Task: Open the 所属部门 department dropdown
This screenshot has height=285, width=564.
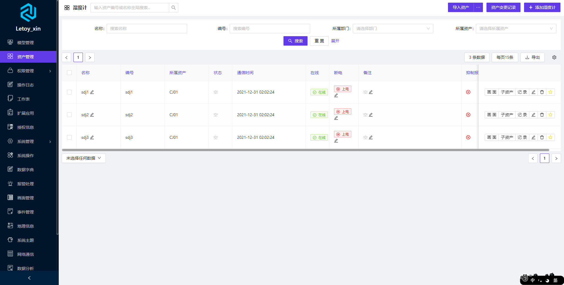Action: 393,29
